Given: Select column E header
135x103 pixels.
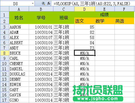Looking at the screenshot, I should 105,9.
